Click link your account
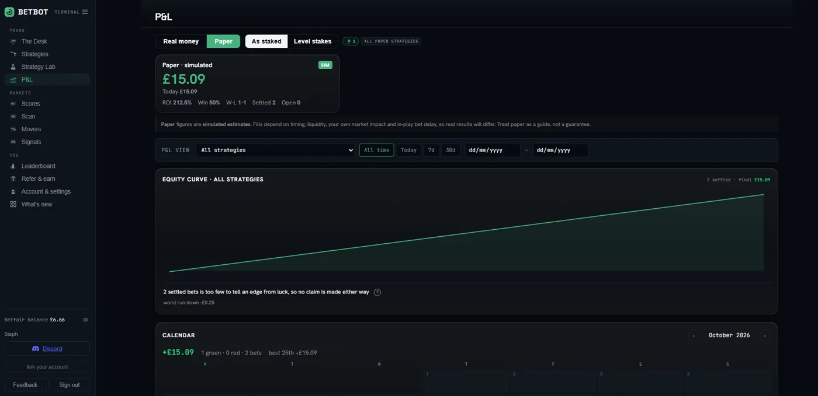 click(x=47, y=367)
